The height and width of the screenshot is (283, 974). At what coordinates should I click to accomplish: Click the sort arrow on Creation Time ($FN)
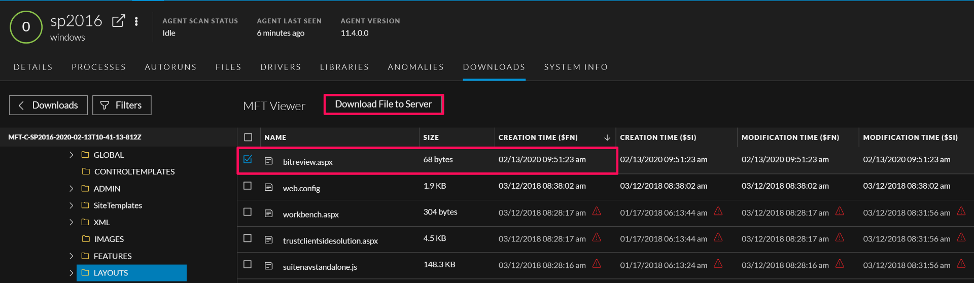pyautogui.click(x=607, y=137)
